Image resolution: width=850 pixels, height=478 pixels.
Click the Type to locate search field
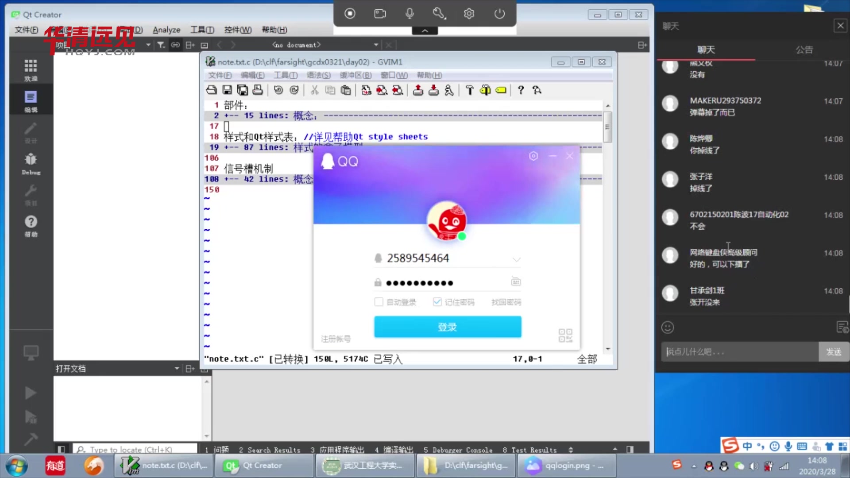(x=135, y=450)
